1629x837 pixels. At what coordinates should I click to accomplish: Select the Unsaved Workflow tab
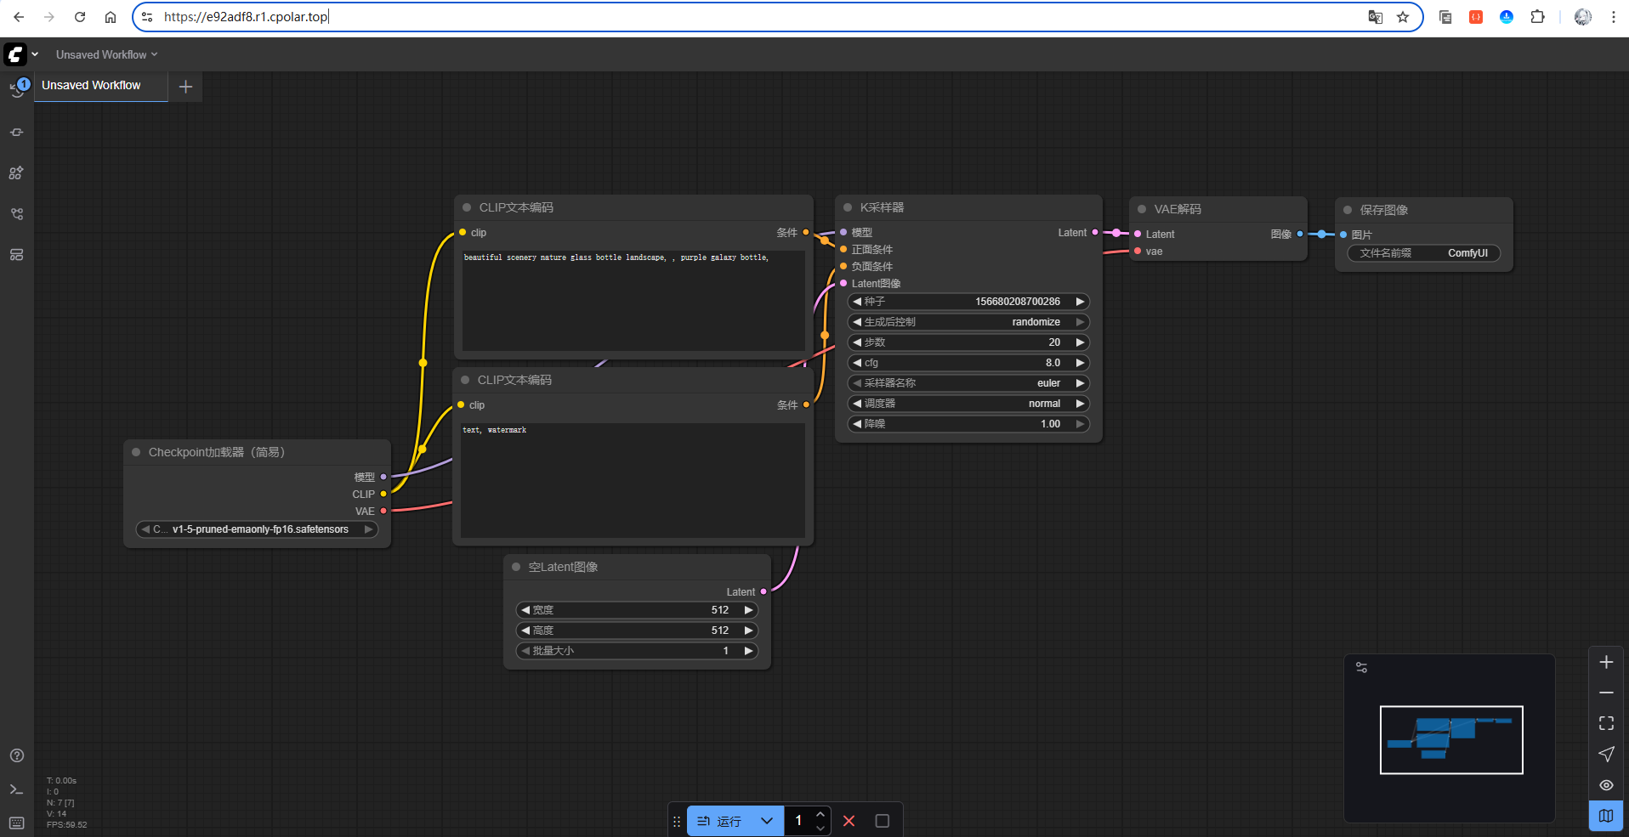(x=101, y=86)
